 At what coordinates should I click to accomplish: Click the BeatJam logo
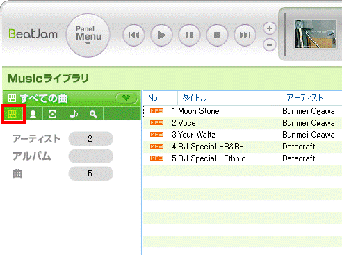click(33, 34)
